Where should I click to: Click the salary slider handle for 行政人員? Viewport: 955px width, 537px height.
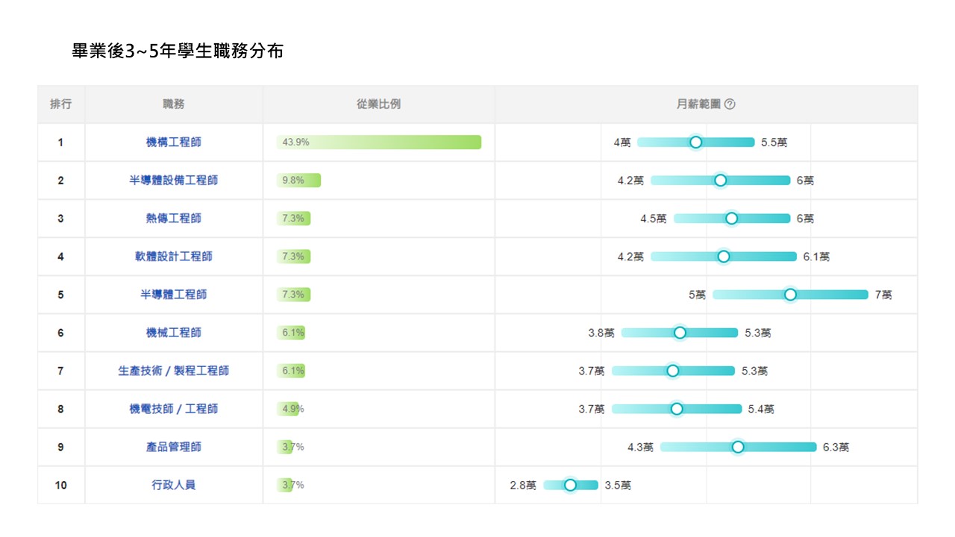570,485
